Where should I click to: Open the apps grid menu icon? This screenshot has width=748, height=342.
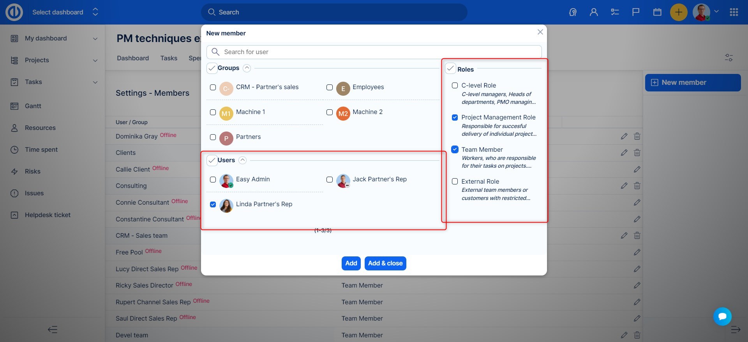click(734, 12)
